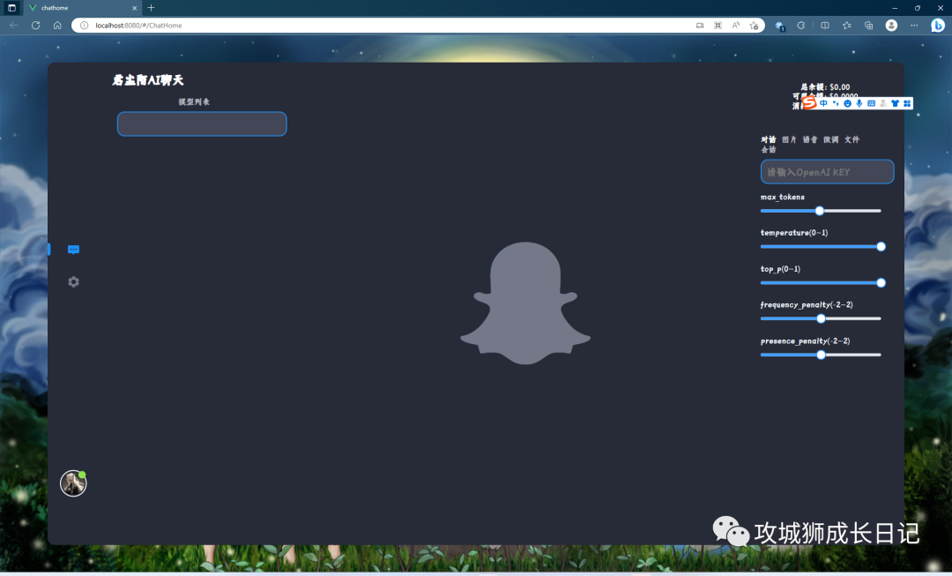Open a new browser tab
Screen dimensions: 952x576
click(152, 8)
